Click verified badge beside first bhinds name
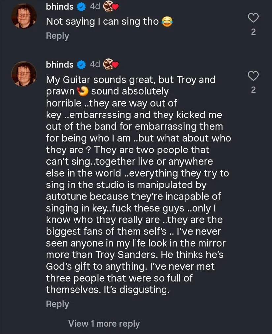This screenshot has height=334, width=272. pyautogui.click(x=81, y=7)
